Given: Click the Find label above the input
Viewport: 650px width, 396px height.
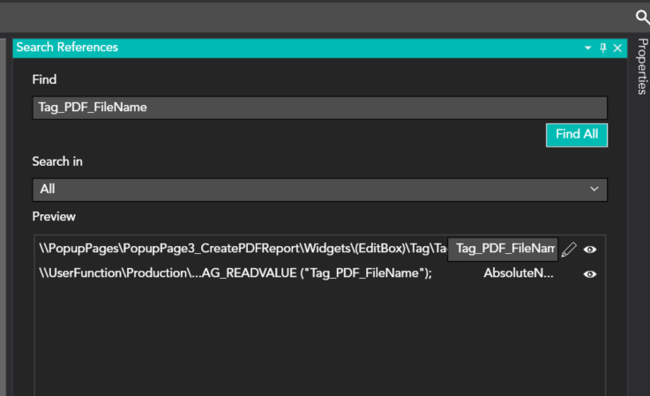Looking at the screenshot, I should coord(44,79).
